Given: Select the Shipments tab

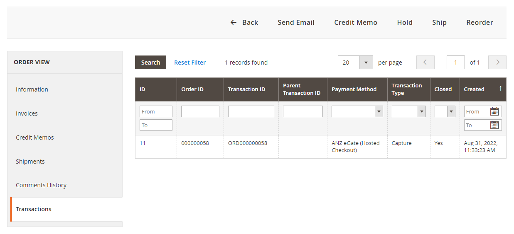Looking at the screenshot, I should 30,162.
